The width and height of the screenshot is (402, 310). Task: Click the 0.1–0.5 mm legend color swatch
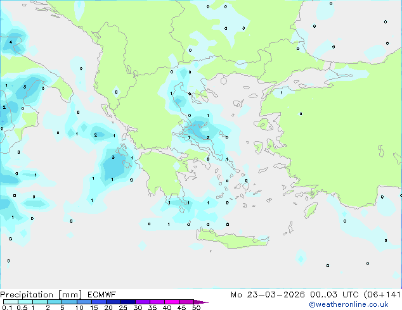click(x=11, y=302)
